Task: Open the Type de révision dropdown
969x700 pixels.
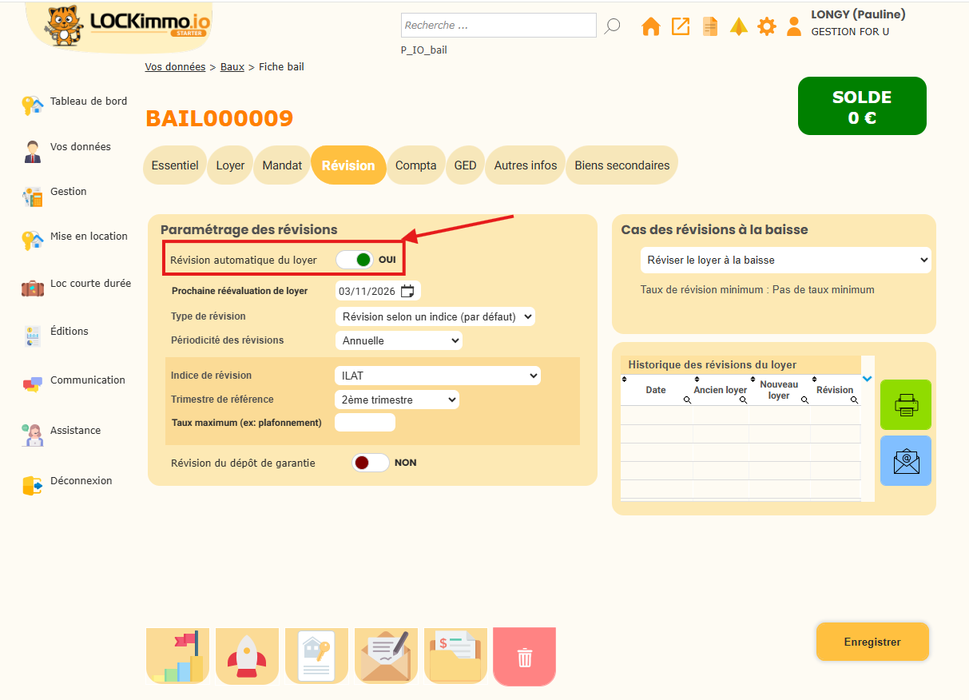Action: click(x=435, y=316)
